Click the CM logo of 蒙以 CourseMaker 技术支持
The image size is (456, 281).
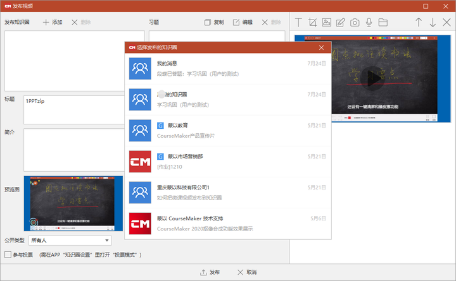coord(140,224)
